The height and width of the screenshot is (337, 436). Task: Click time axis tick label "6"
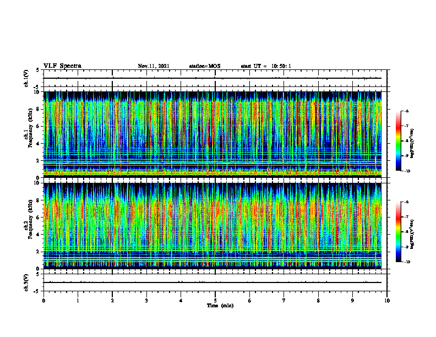[250, 301]
